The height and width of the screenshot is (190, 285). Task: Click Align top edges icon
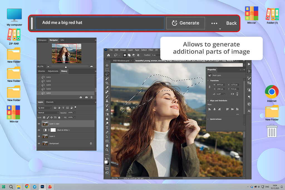pos(227,109)
